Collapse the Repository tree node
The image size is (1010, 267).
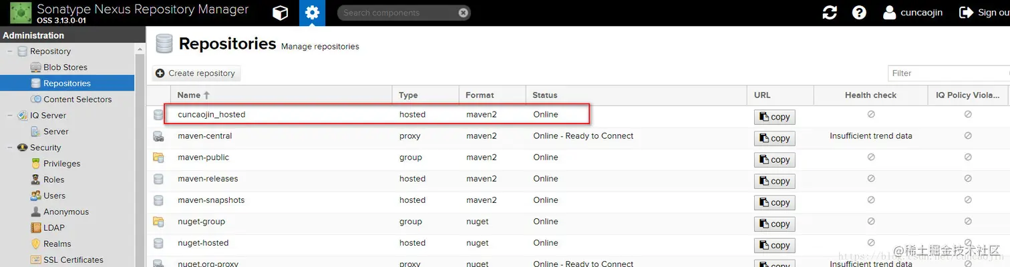(x=10, y=51)
